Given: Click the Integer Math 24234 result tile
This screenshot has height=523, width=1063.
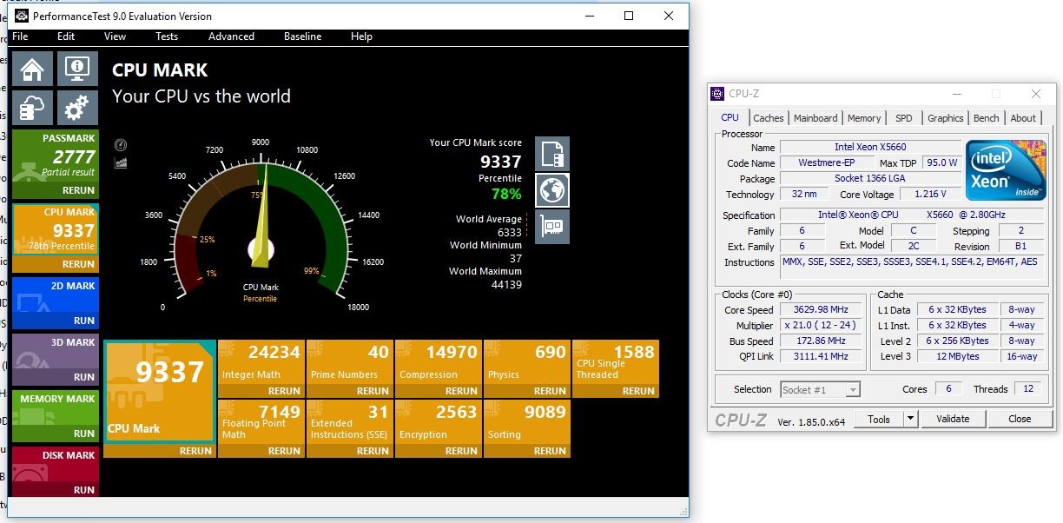Looking at the screenshot, I should pos(260,362).
